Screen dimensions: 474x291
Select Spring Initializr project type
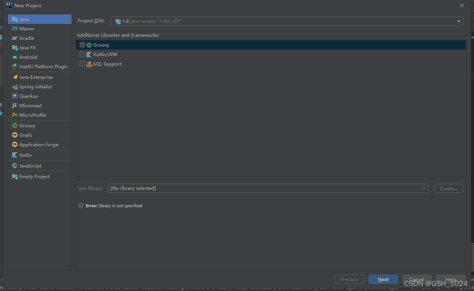click(40, 86)
